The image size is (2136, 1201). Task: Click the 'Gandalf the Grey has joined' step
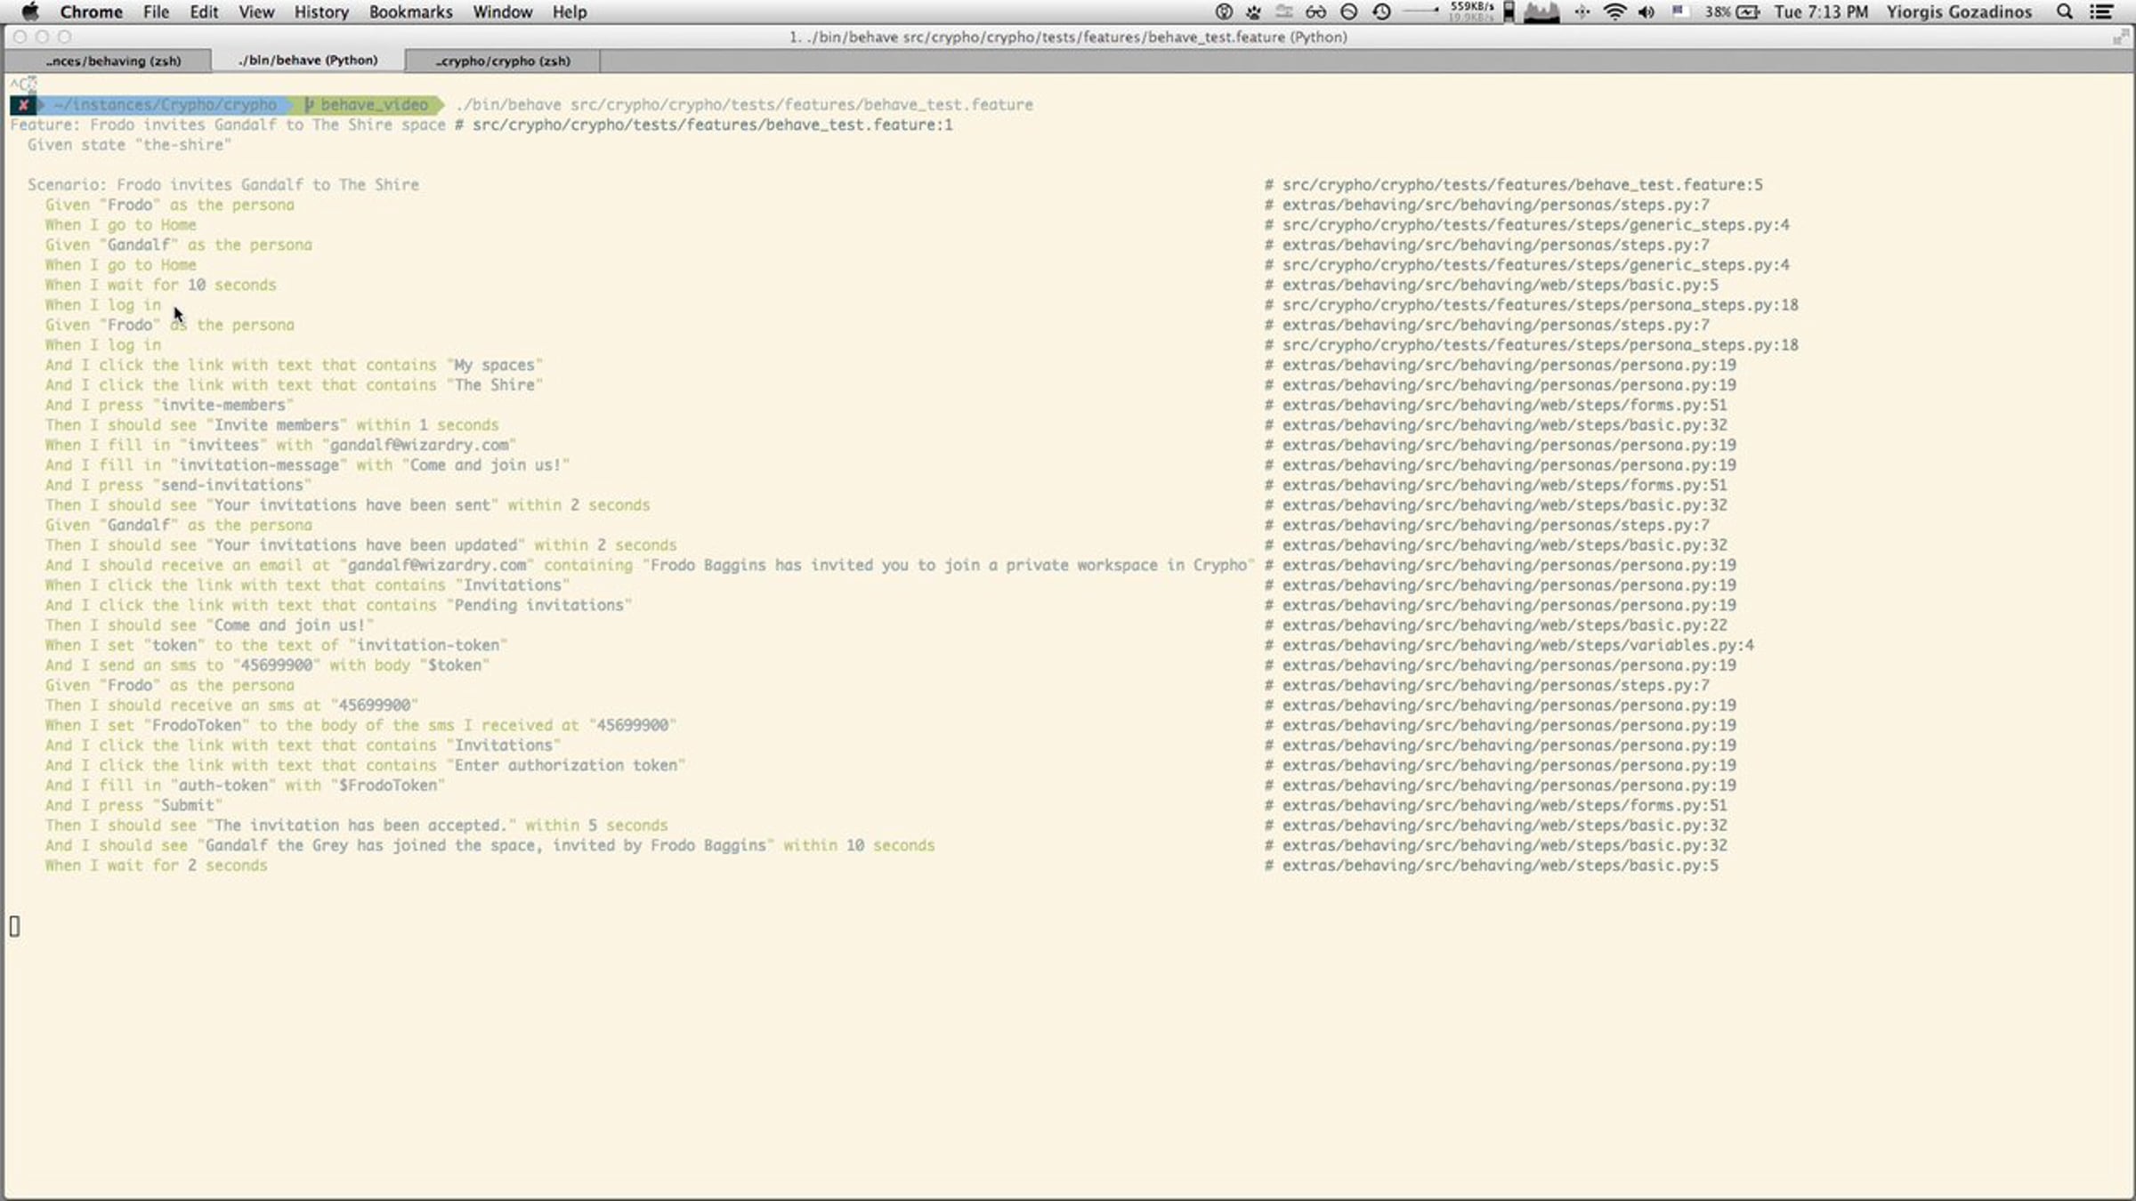tap(489, 845)
